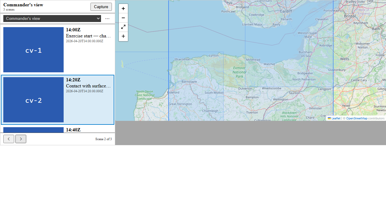The height and width of the screenshot is (217, 386).
Task: Click the Contact with surface scene title
Action: tap(88, 86)
